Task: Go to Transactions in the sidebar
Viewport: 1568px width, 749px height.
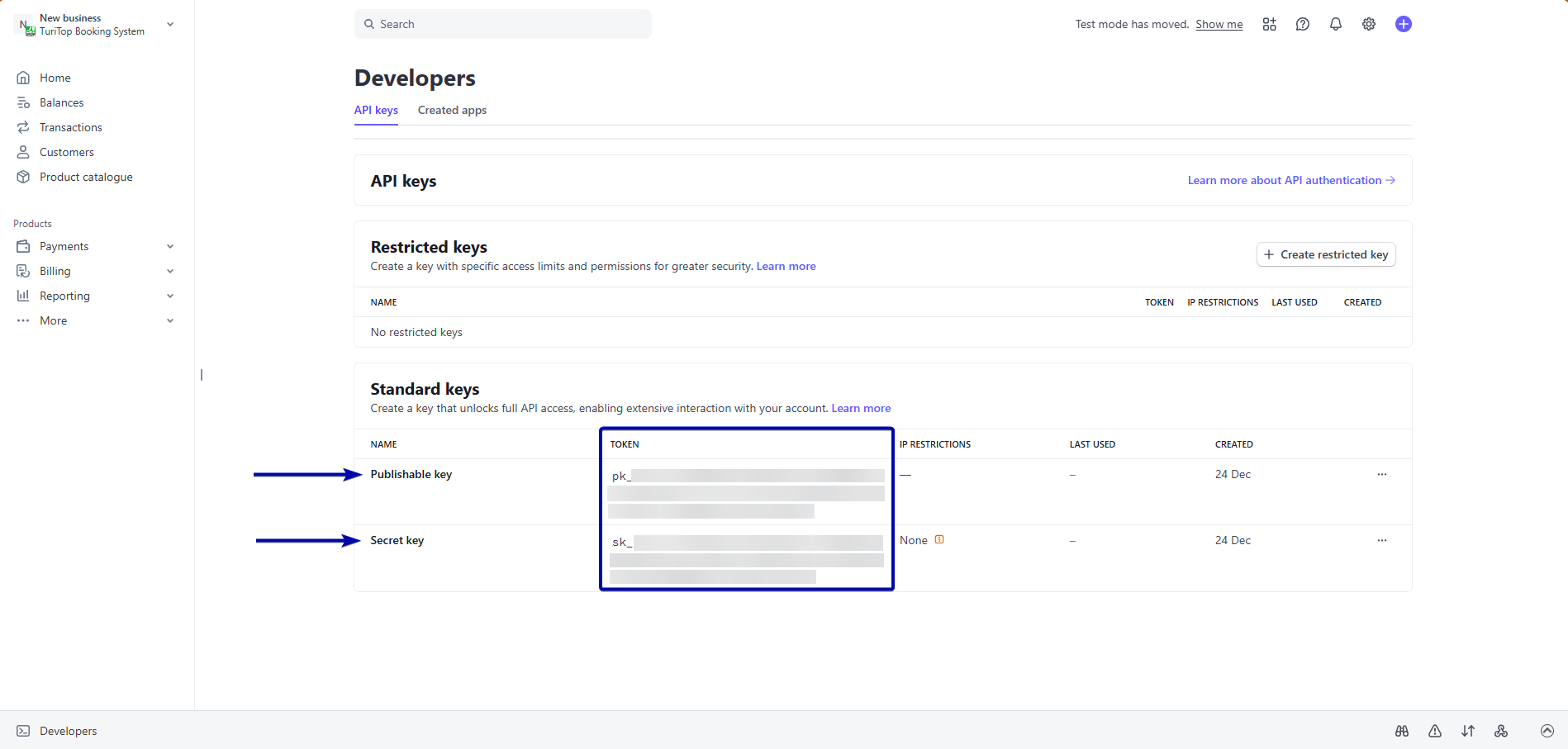Action: coord(71,127)
